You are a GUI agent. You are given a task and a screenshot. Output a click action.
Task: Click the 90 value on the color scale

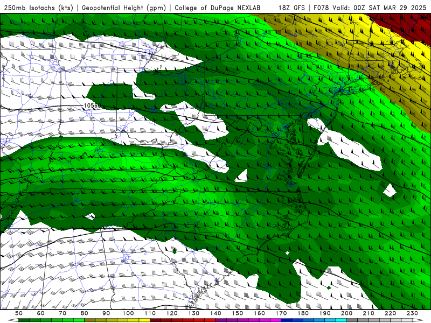tap(106, 313)
